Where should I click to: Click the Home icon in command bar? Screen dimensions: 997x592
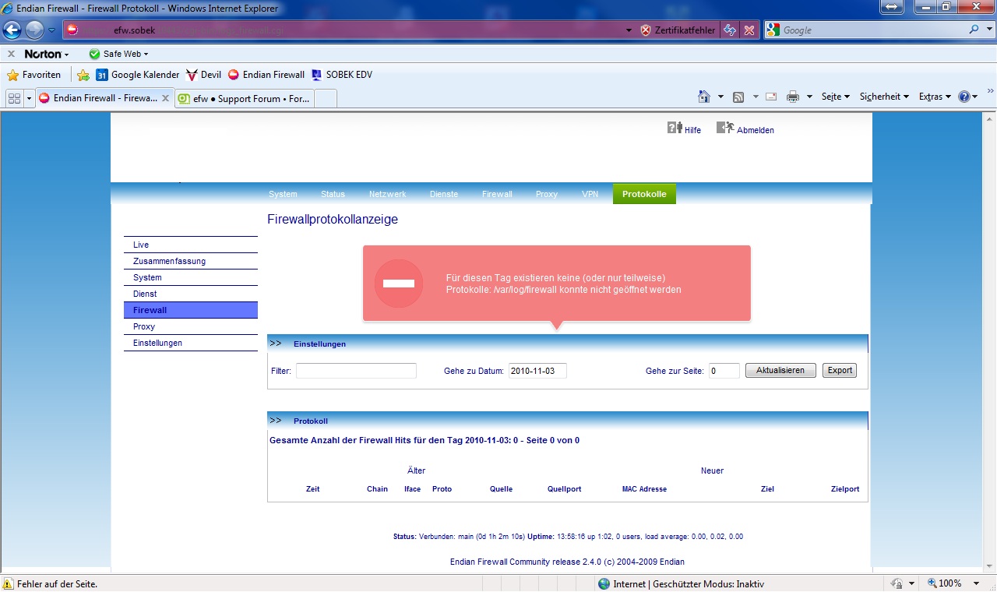704,97
